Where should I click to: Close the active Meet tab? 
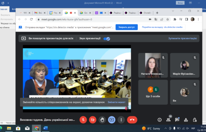click(x=75, y=13)
